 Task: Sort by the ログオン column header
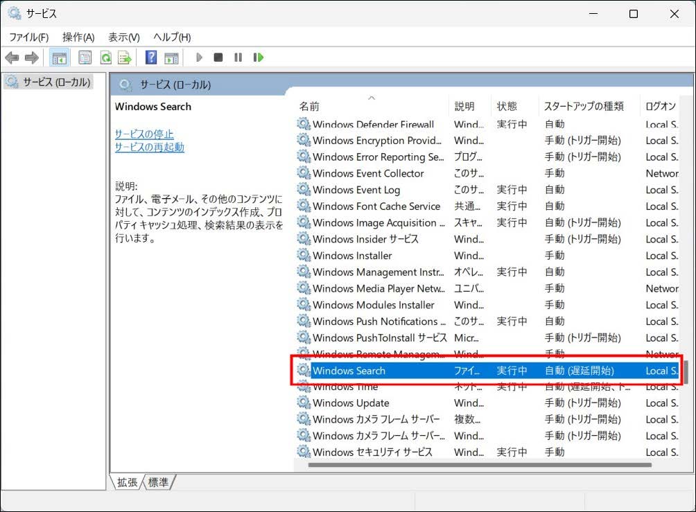pos(661,106)
